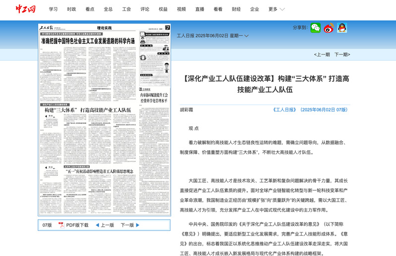Go to previous issue 上一期
396x256 pixels.
click(322, 54)
